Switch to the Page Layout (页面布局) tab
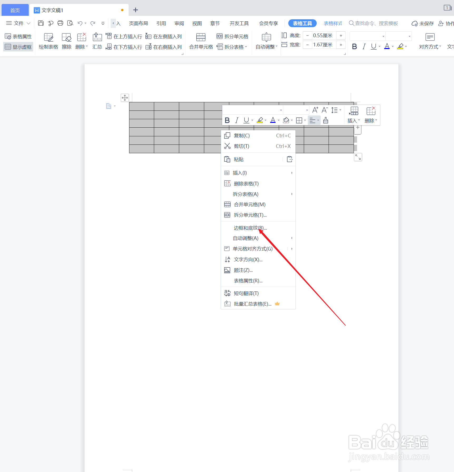The width and height of the screenshot is (454, 472). (x=139, y=23)
